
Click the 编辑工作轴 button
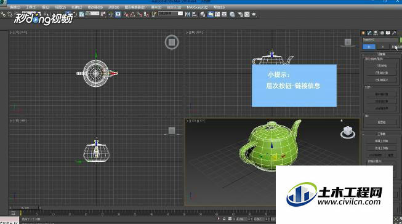click(382, 141)
